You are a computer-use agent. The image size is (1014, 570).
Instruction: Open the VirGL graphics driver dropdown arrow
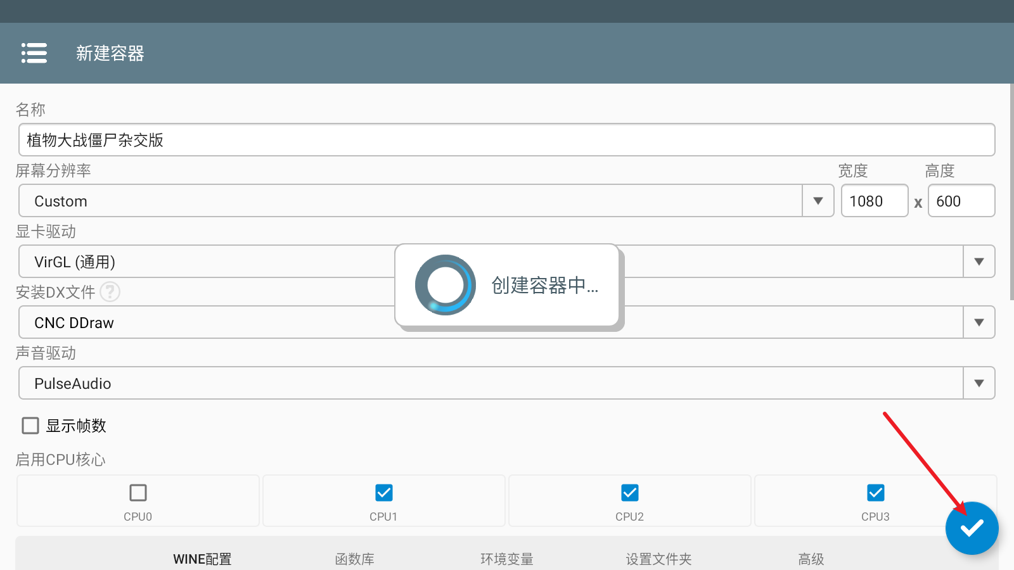coord(979,262)
